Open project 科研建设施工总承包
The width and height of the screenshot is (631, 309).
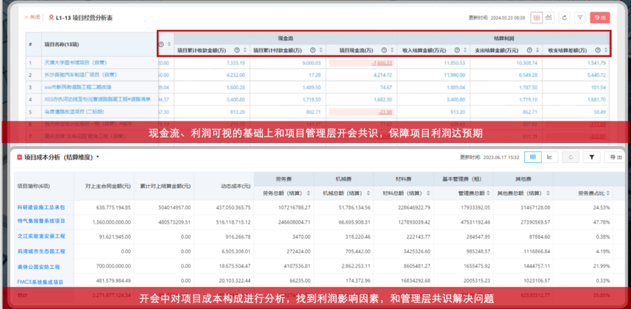[x=41, y=207]
